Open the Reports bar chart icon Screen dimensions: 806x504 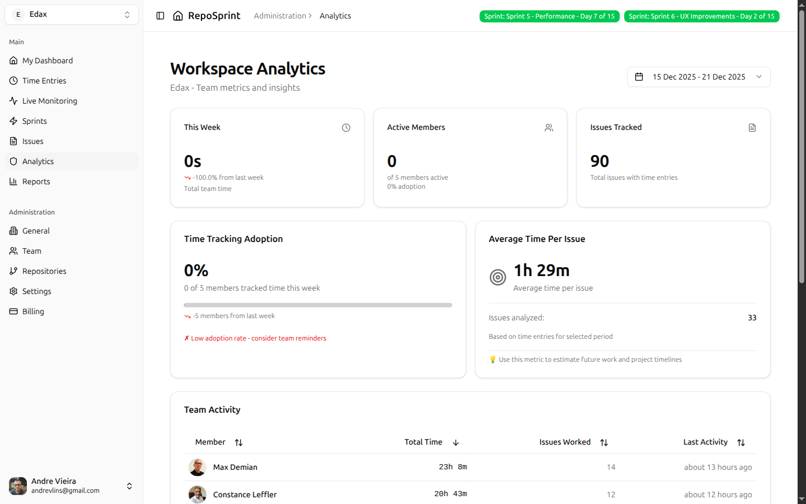13,181
